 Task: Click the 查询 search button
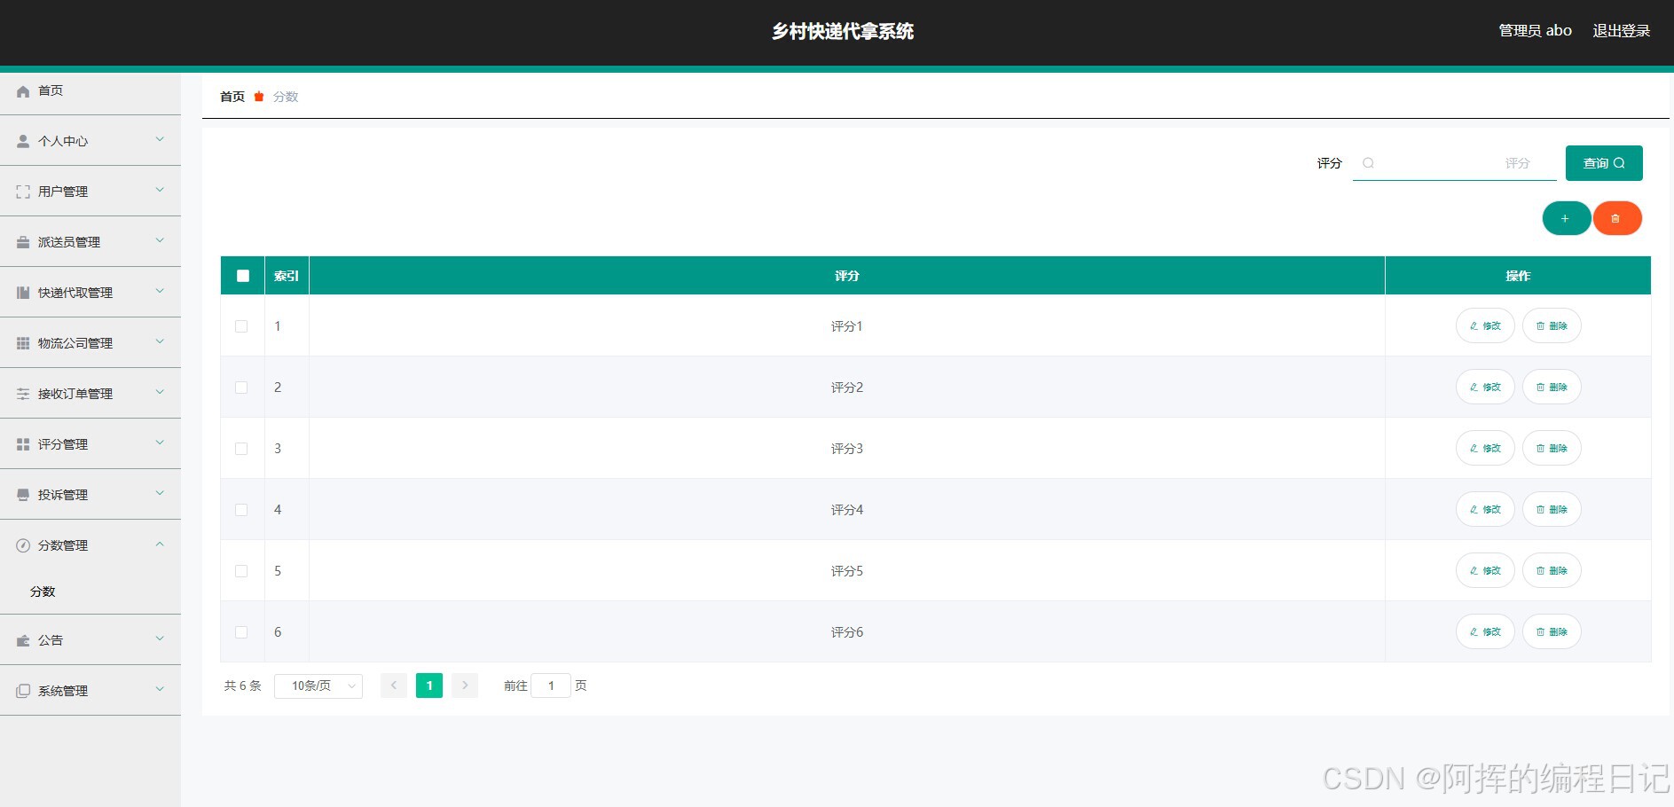click(x=1604, y=163)
